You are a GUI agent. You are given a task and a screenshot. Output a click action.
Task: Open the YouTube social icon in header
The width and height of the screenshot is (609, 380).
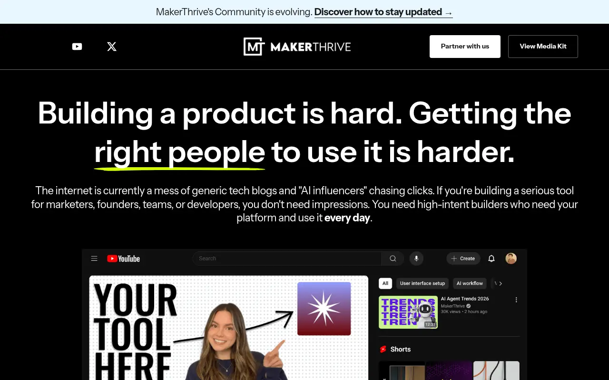77,47
